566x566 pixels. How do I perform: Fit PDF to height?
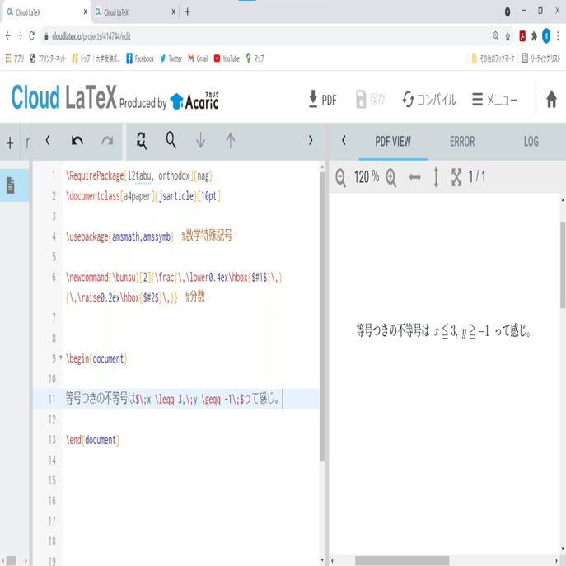(436, 177)
